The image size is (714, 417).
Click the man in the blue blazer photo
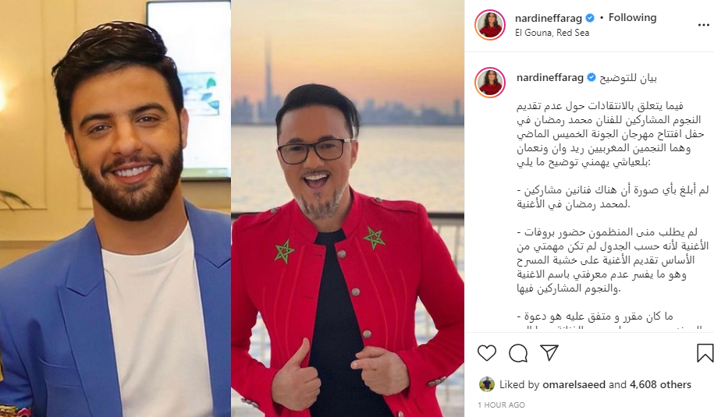coord(115,208)
